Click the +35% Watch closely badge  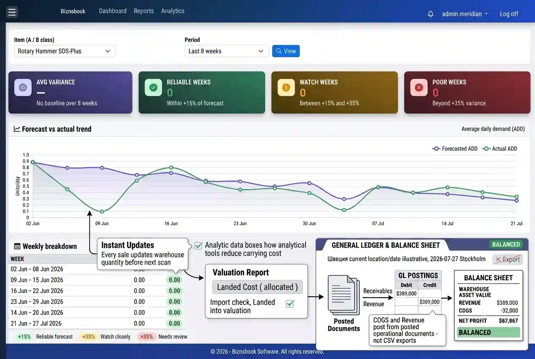pyautogui.click(x=88, y=337)
